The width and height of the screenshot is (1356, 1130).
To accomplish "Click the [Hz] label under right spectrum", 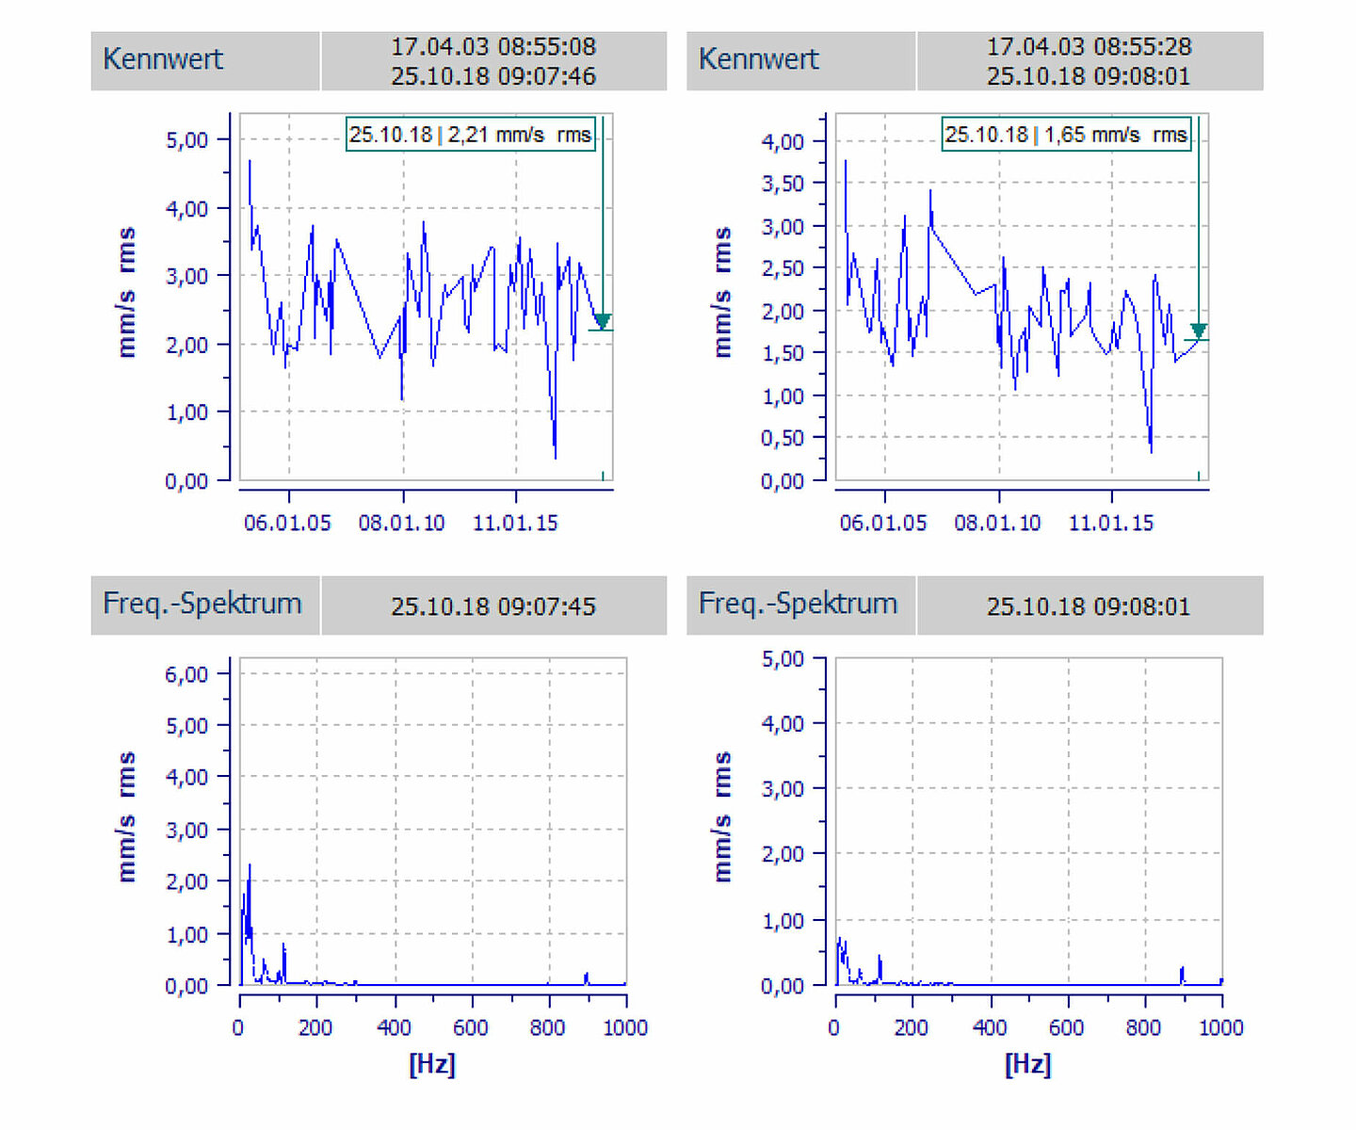I will (x=1028, y=1065).
